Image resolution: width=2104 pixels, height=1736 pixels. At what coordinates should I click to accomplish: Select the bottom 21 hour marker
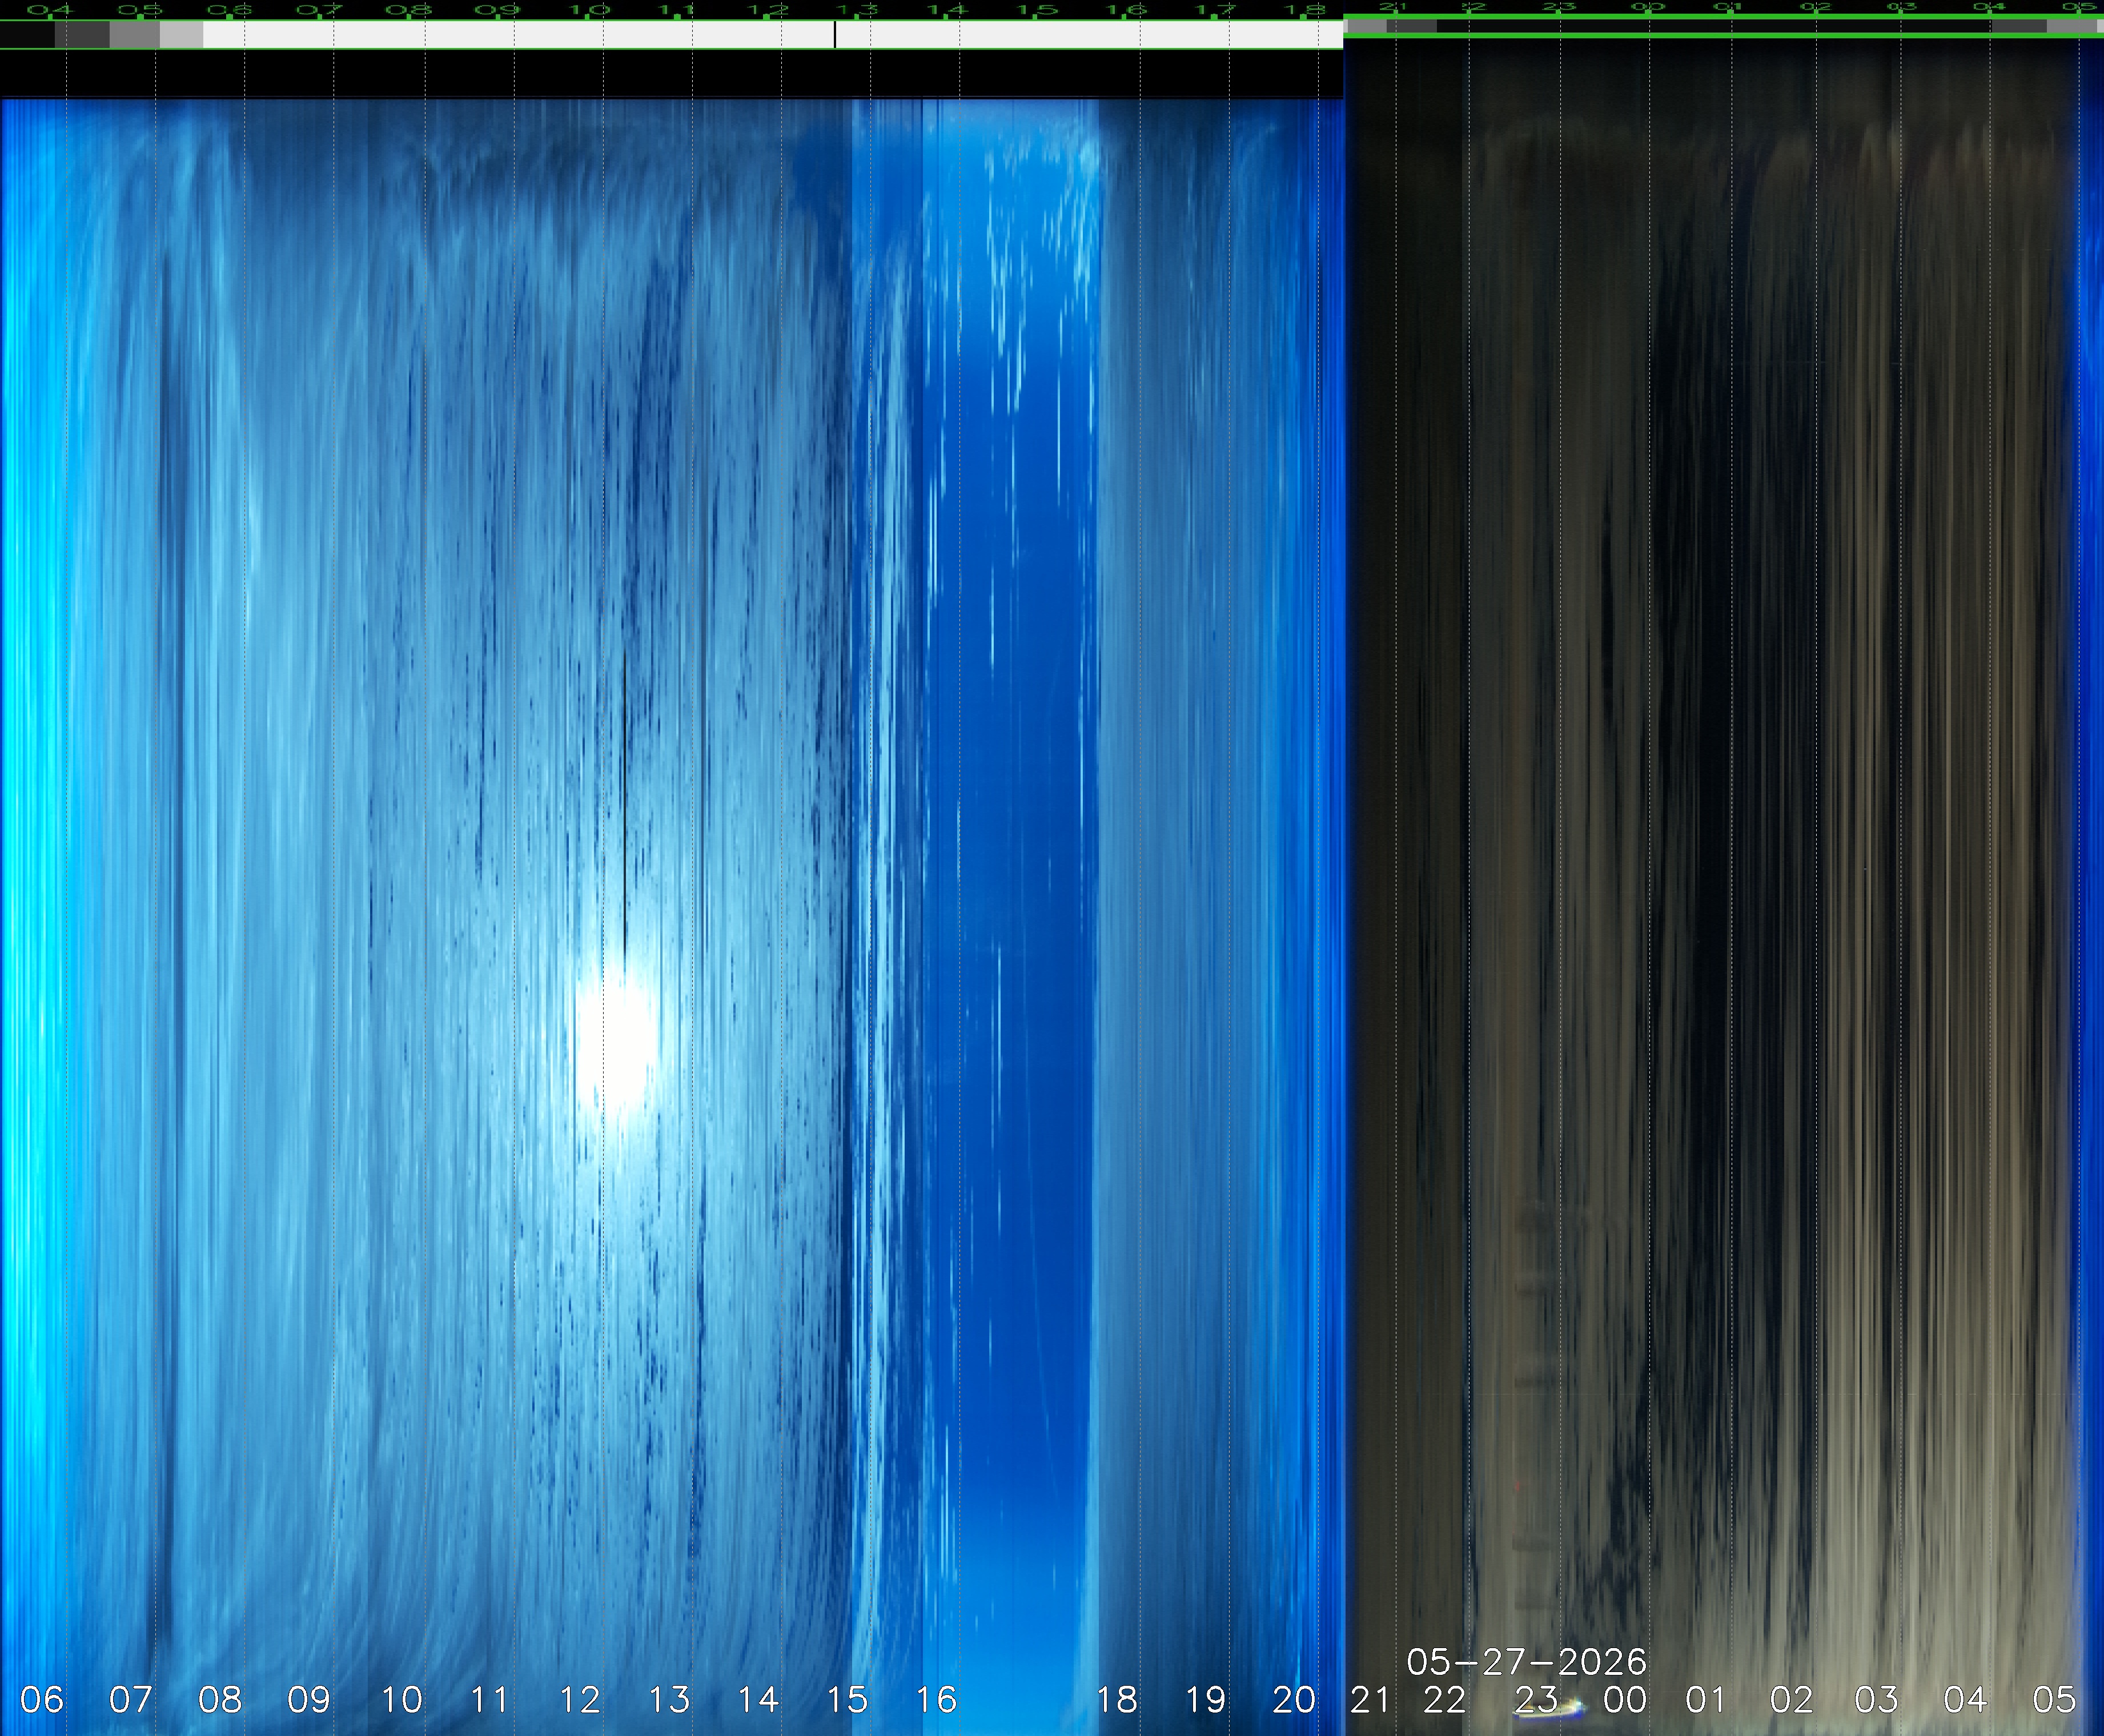pyautogui.click(x=1370, y=1699)
